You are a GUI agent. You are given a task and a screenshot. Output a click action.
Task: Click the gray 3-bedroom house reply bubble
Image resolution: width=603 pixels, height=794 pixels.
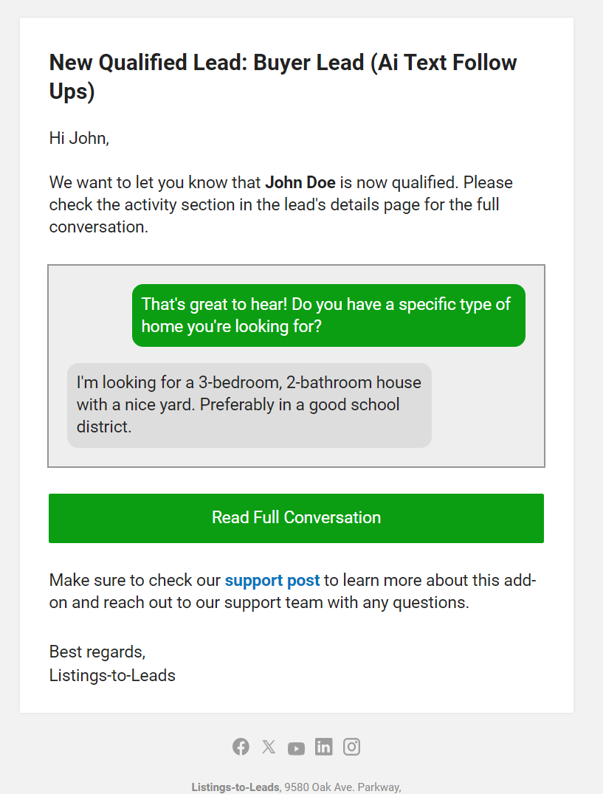pyautogui.click(x=249, y=405)
